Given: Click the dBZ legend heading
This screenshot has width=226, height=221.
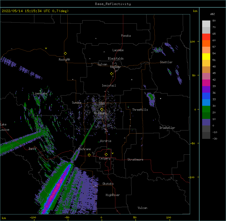Looking at the screenshot, I should tap(212, 14).
